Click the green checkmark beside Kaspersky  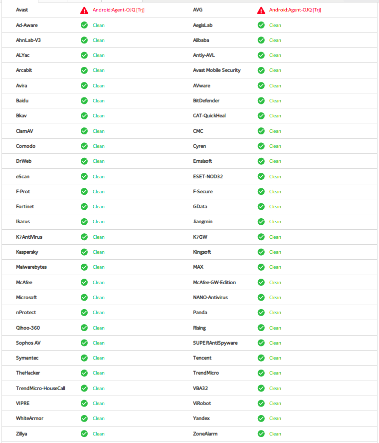[84, 252]
